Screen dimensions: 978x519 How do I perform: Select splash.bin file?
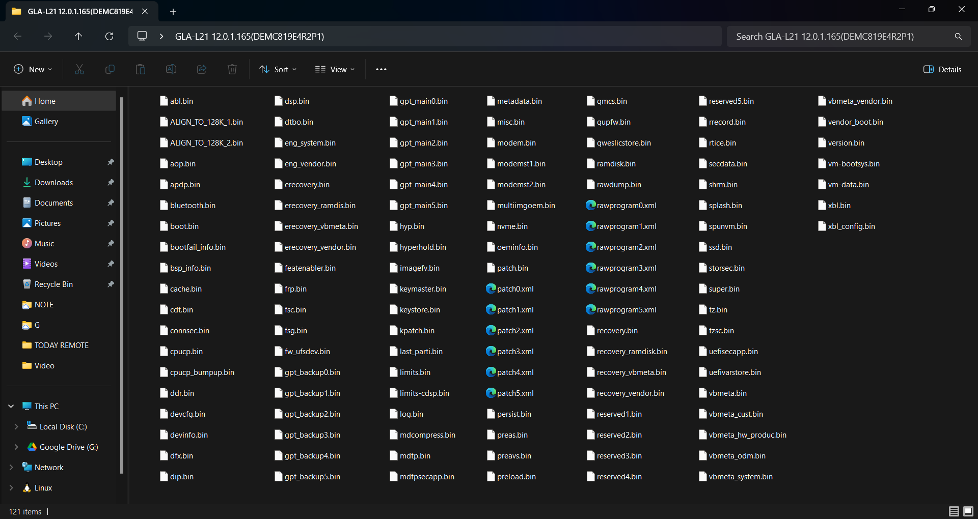coord(720,206)
